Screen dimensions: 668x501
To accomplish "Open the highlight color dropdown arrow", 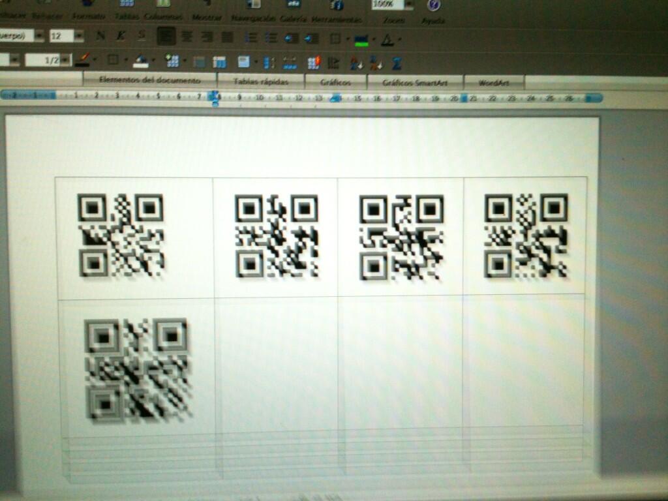I will click(x=374, y=40).
